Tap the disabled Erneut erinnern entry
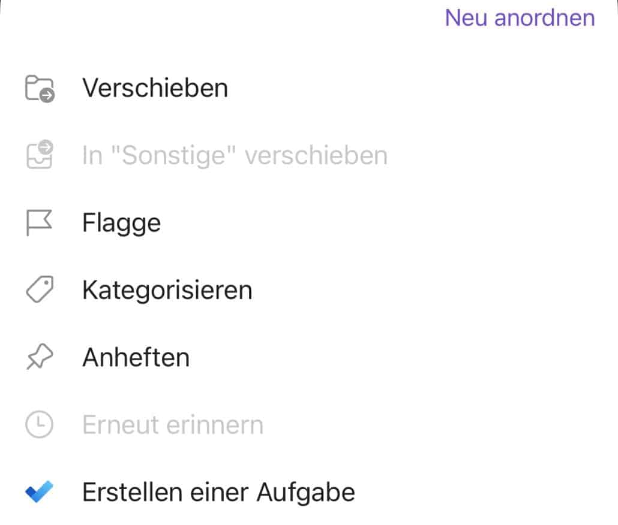Screen dimensions: 618x525 [x=172, y=424]
